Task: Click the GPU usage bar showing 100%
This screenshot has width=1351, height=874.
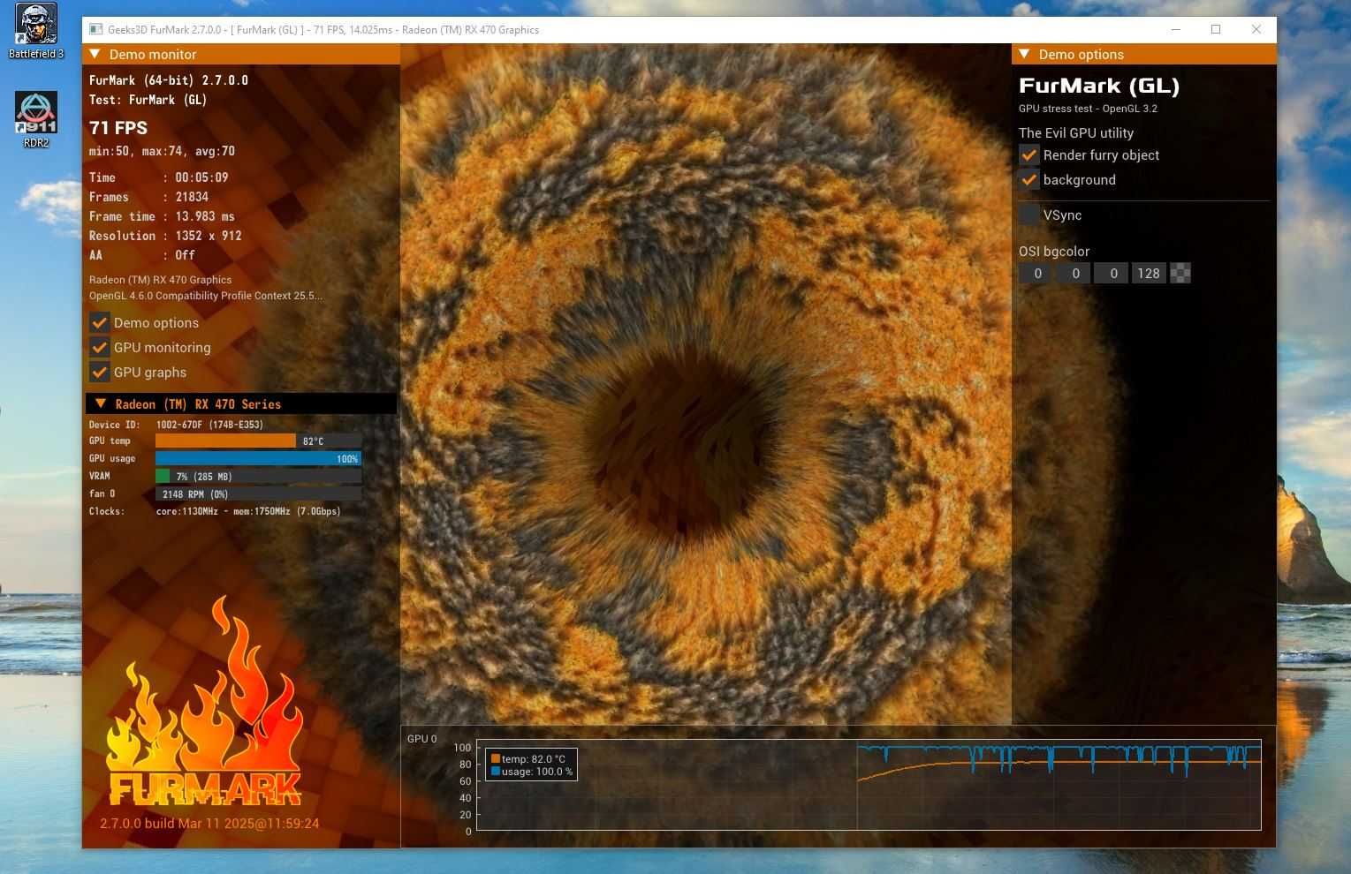Action: (258, 458)
